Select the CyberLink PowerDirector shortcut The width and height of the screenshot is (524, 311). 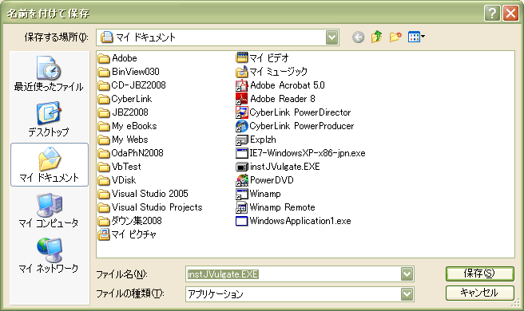tap(293, 112)
